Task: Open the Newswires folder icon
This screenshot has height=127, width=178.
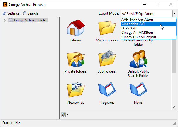Action: click(76, 90)
